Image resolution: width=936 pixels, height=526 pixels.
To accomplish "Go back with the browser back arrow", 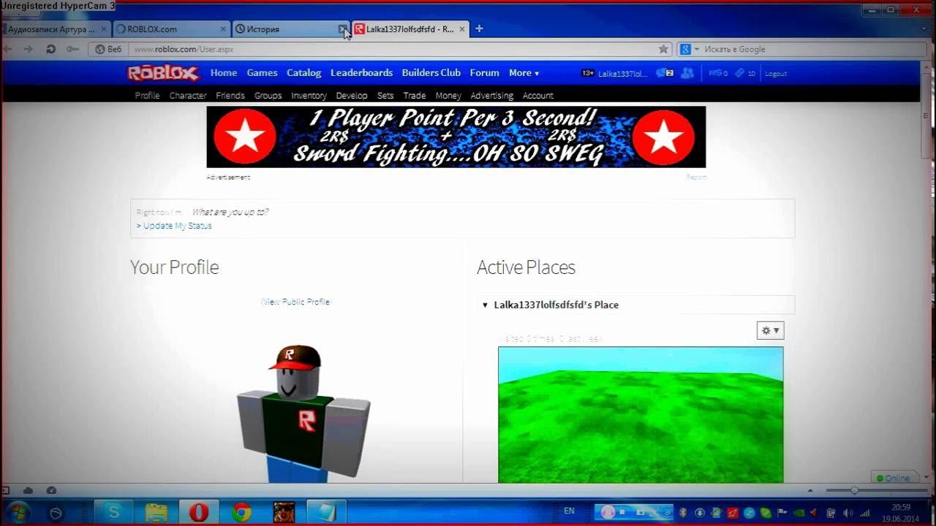I will click(8, 49).
